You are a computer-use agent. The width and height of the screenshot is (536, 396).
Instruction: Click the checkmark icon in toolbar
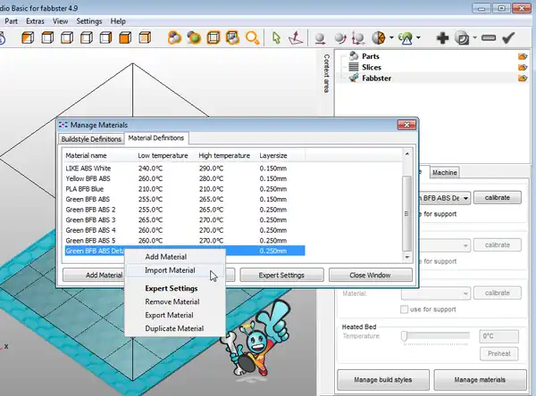pos(509,38)
